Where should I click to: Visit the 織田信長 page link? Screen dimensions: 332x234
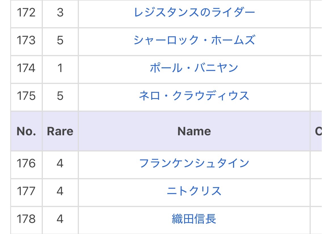click(194, 219)
